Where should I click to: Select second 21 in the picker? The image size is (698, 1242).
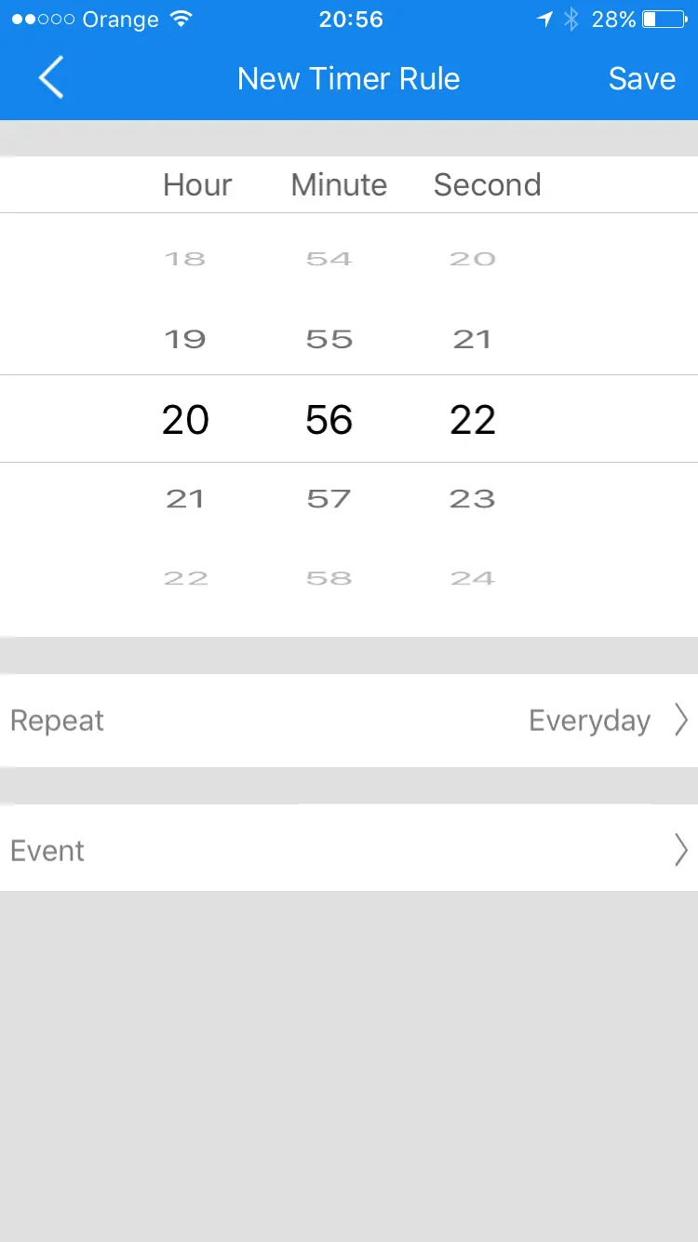(472, 339)
